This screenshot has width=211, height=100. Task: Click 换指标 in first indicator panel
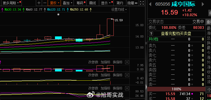[117, 62]
